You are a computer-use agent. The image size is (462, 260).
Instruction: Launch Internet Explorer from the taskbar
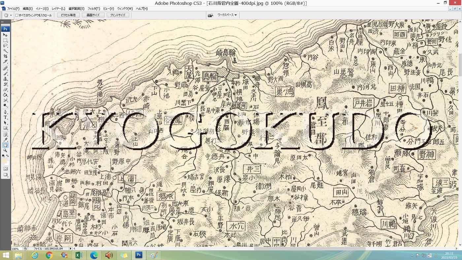(34, 255)
